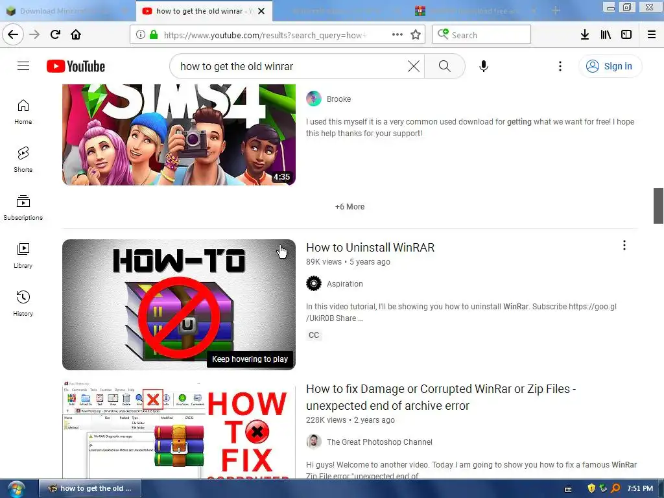
Task: Open action menu for How to Uninstall WinRAR
Action: point(624,245)
